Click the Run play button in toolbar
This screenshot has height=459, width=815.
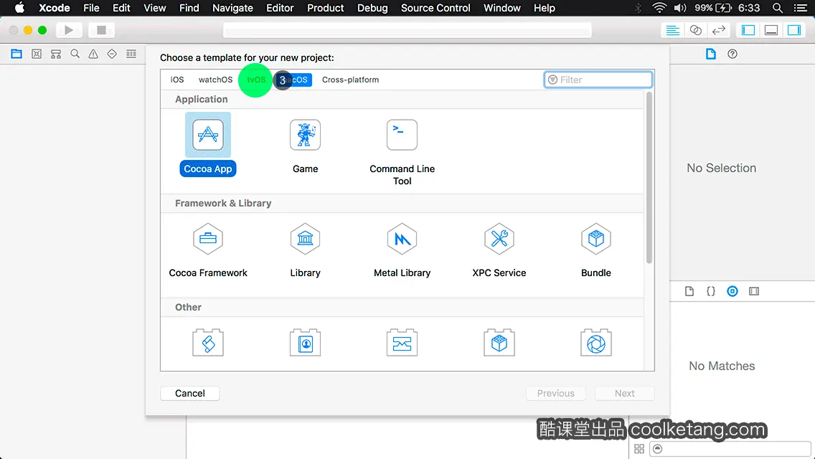pos(69,30)
